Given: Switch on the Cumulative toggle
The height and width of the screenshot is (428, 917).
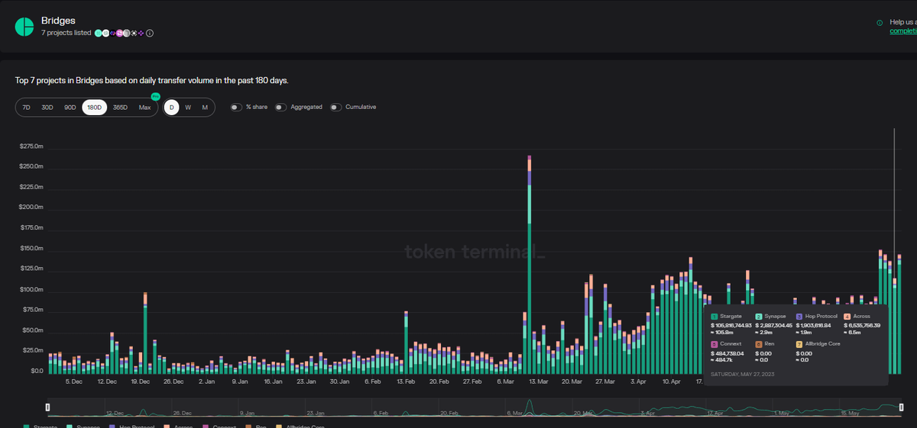Looking at the screenshot, I should coord(336,108).
